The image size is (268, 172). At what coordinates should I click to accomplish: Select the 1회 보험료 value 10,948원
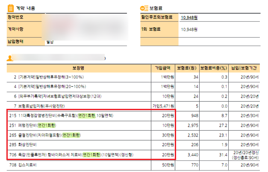[189, 29]
